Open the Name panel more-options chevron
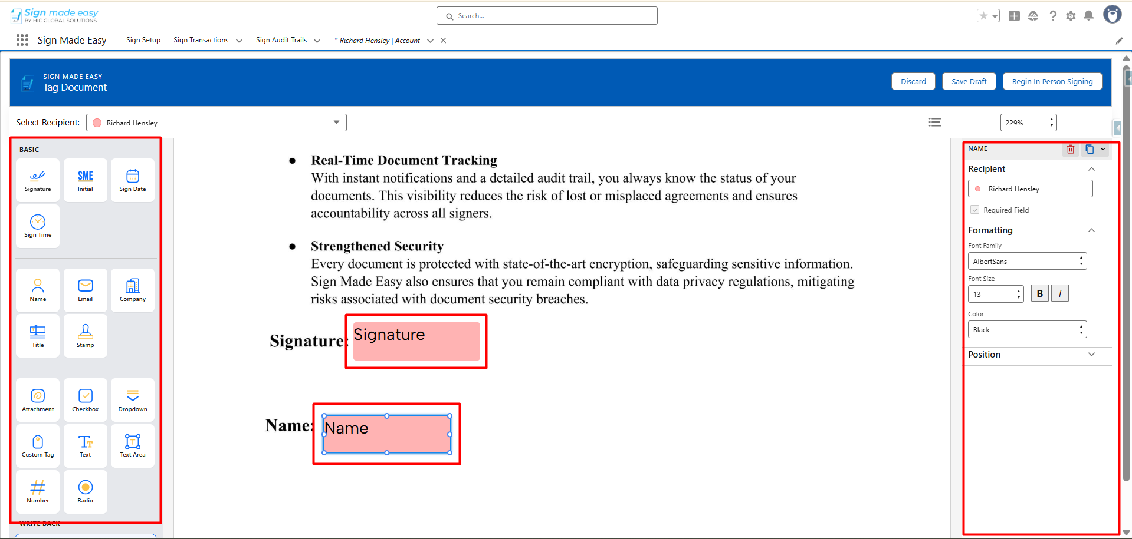 [x=1103, y=150]
